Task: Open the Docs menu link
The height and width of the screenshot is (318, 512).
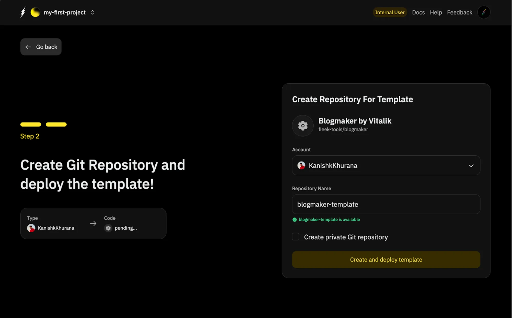Action: pos(418,12)
